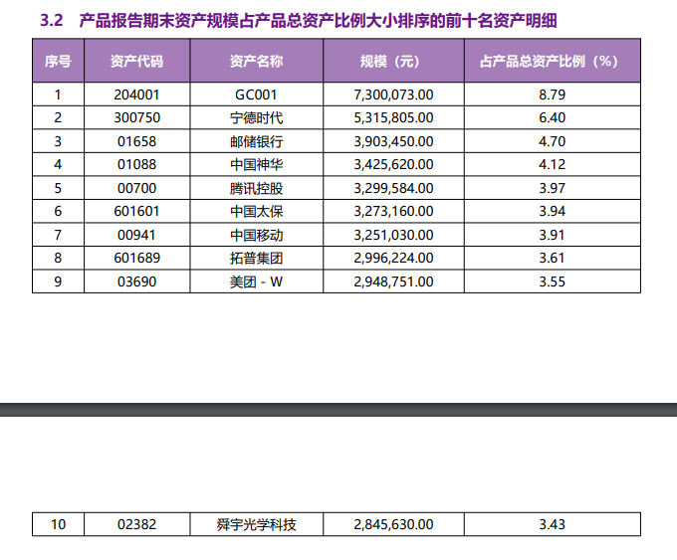Click asset name 邮储银行
The image size is (677, 560).
coord(257,141)
